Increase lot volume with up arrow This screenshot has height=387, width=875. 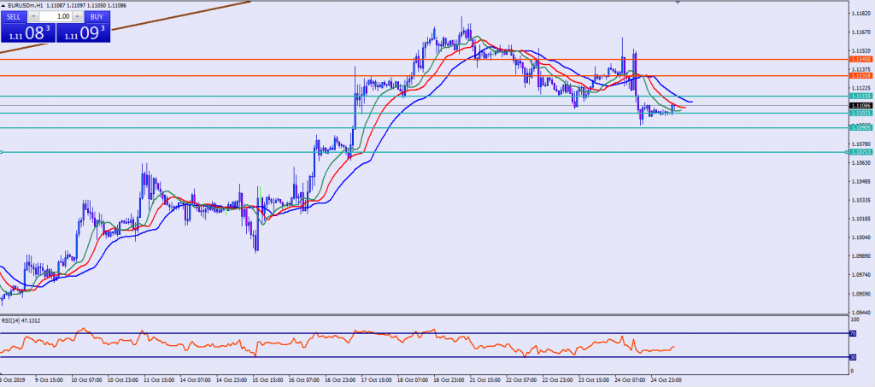pyautogui.click(x=79, y=16)
